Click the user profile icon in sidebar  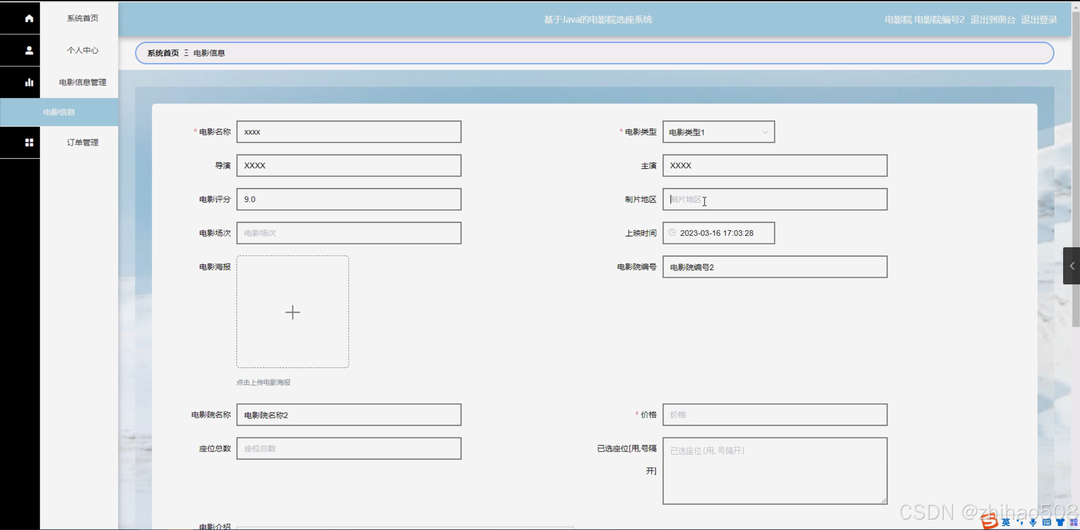click(x=29, y=50)
